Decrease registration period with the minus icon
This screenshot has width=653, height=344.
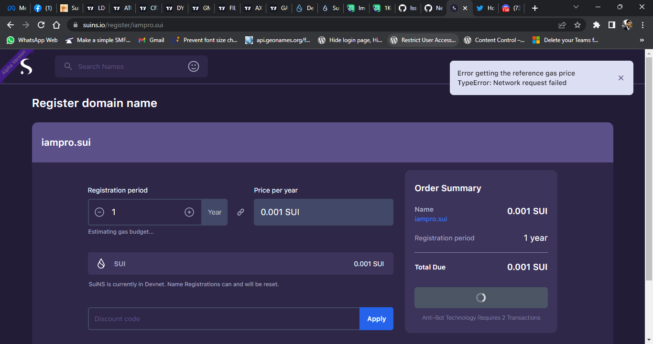click(99, 212)
